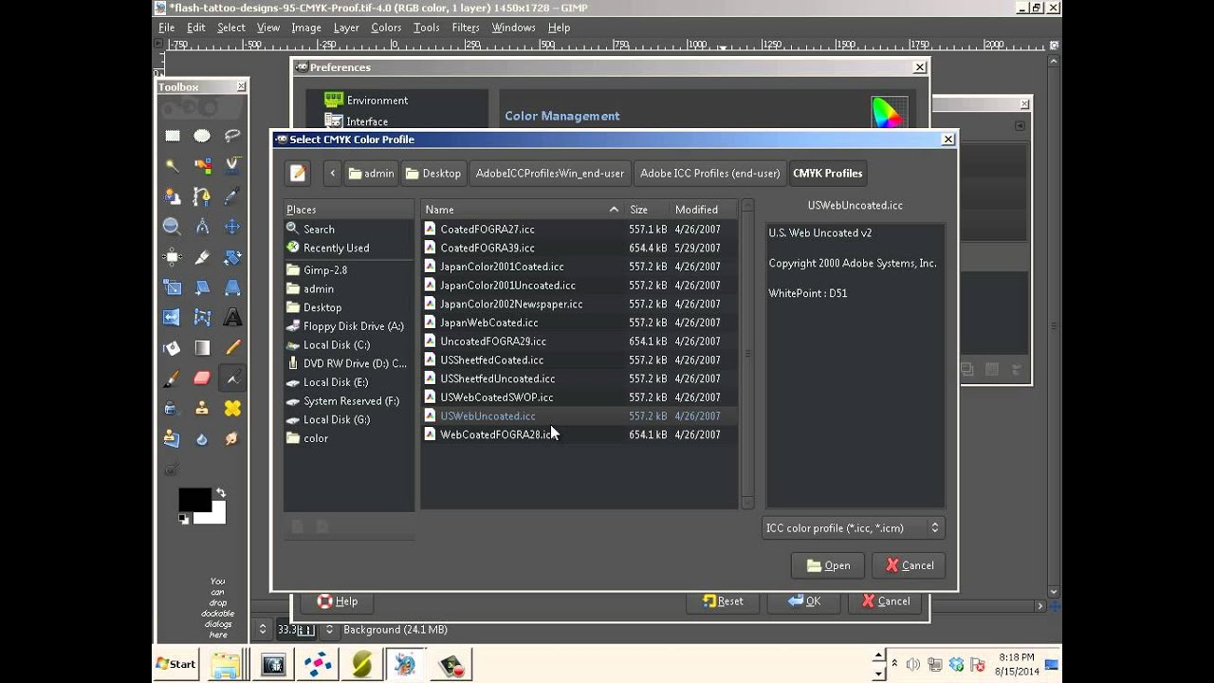Open the File menu
This screenshot has width=1214, height=683.
click(x=167, y=28)
